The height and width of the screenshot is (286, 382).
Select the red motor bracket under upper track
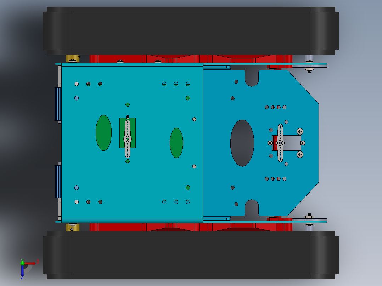[x=191, y=59]
